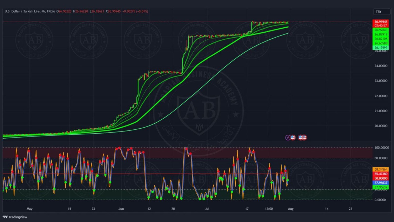Click the May label on the time axis

[x=29, y=209]
